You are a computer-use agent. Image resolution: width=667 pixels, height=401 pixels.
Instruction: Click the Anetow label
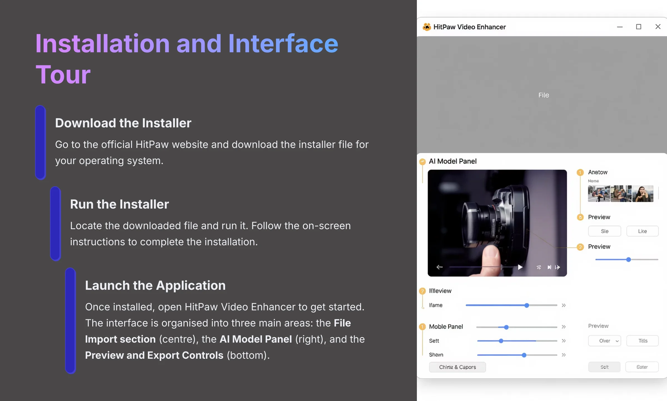(598, 172)
